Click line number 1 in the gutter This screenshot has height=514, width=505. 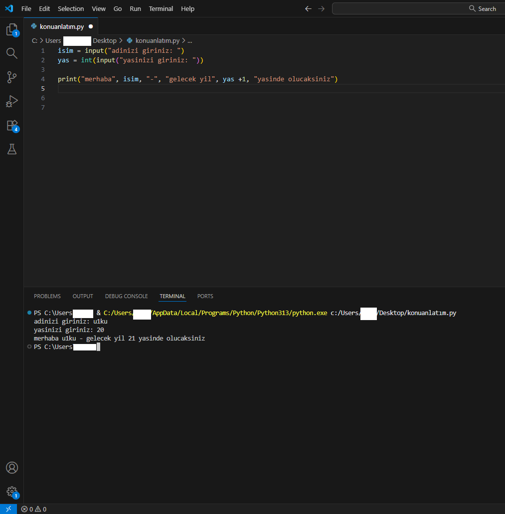click(x=43, y=51)
